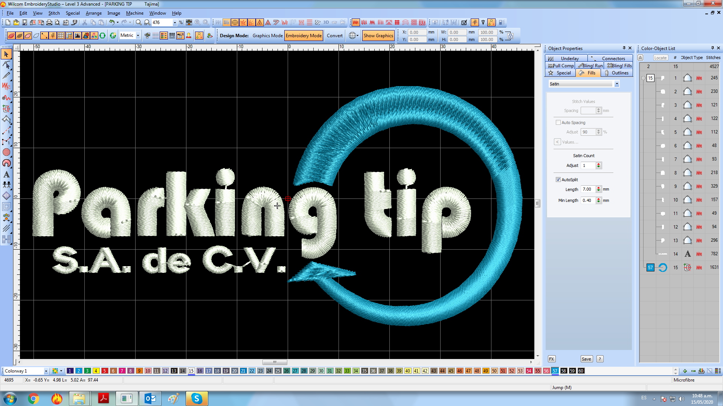Enable the Auto Spacing checkbox
This screenshot has width=723, height=406.
[558, 123]
